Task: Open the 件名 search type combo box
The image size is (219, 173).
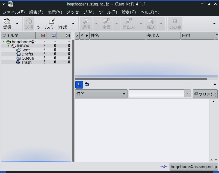Action: pyautogui.click(x=101, y=94)
